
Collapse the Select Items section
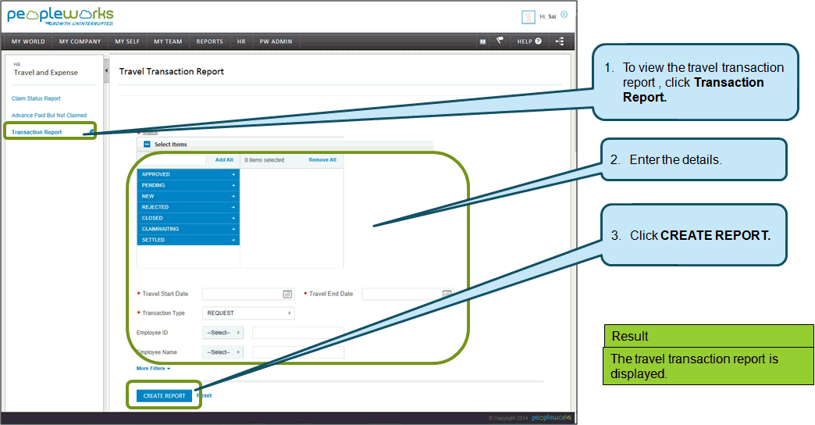coord(147,144)
